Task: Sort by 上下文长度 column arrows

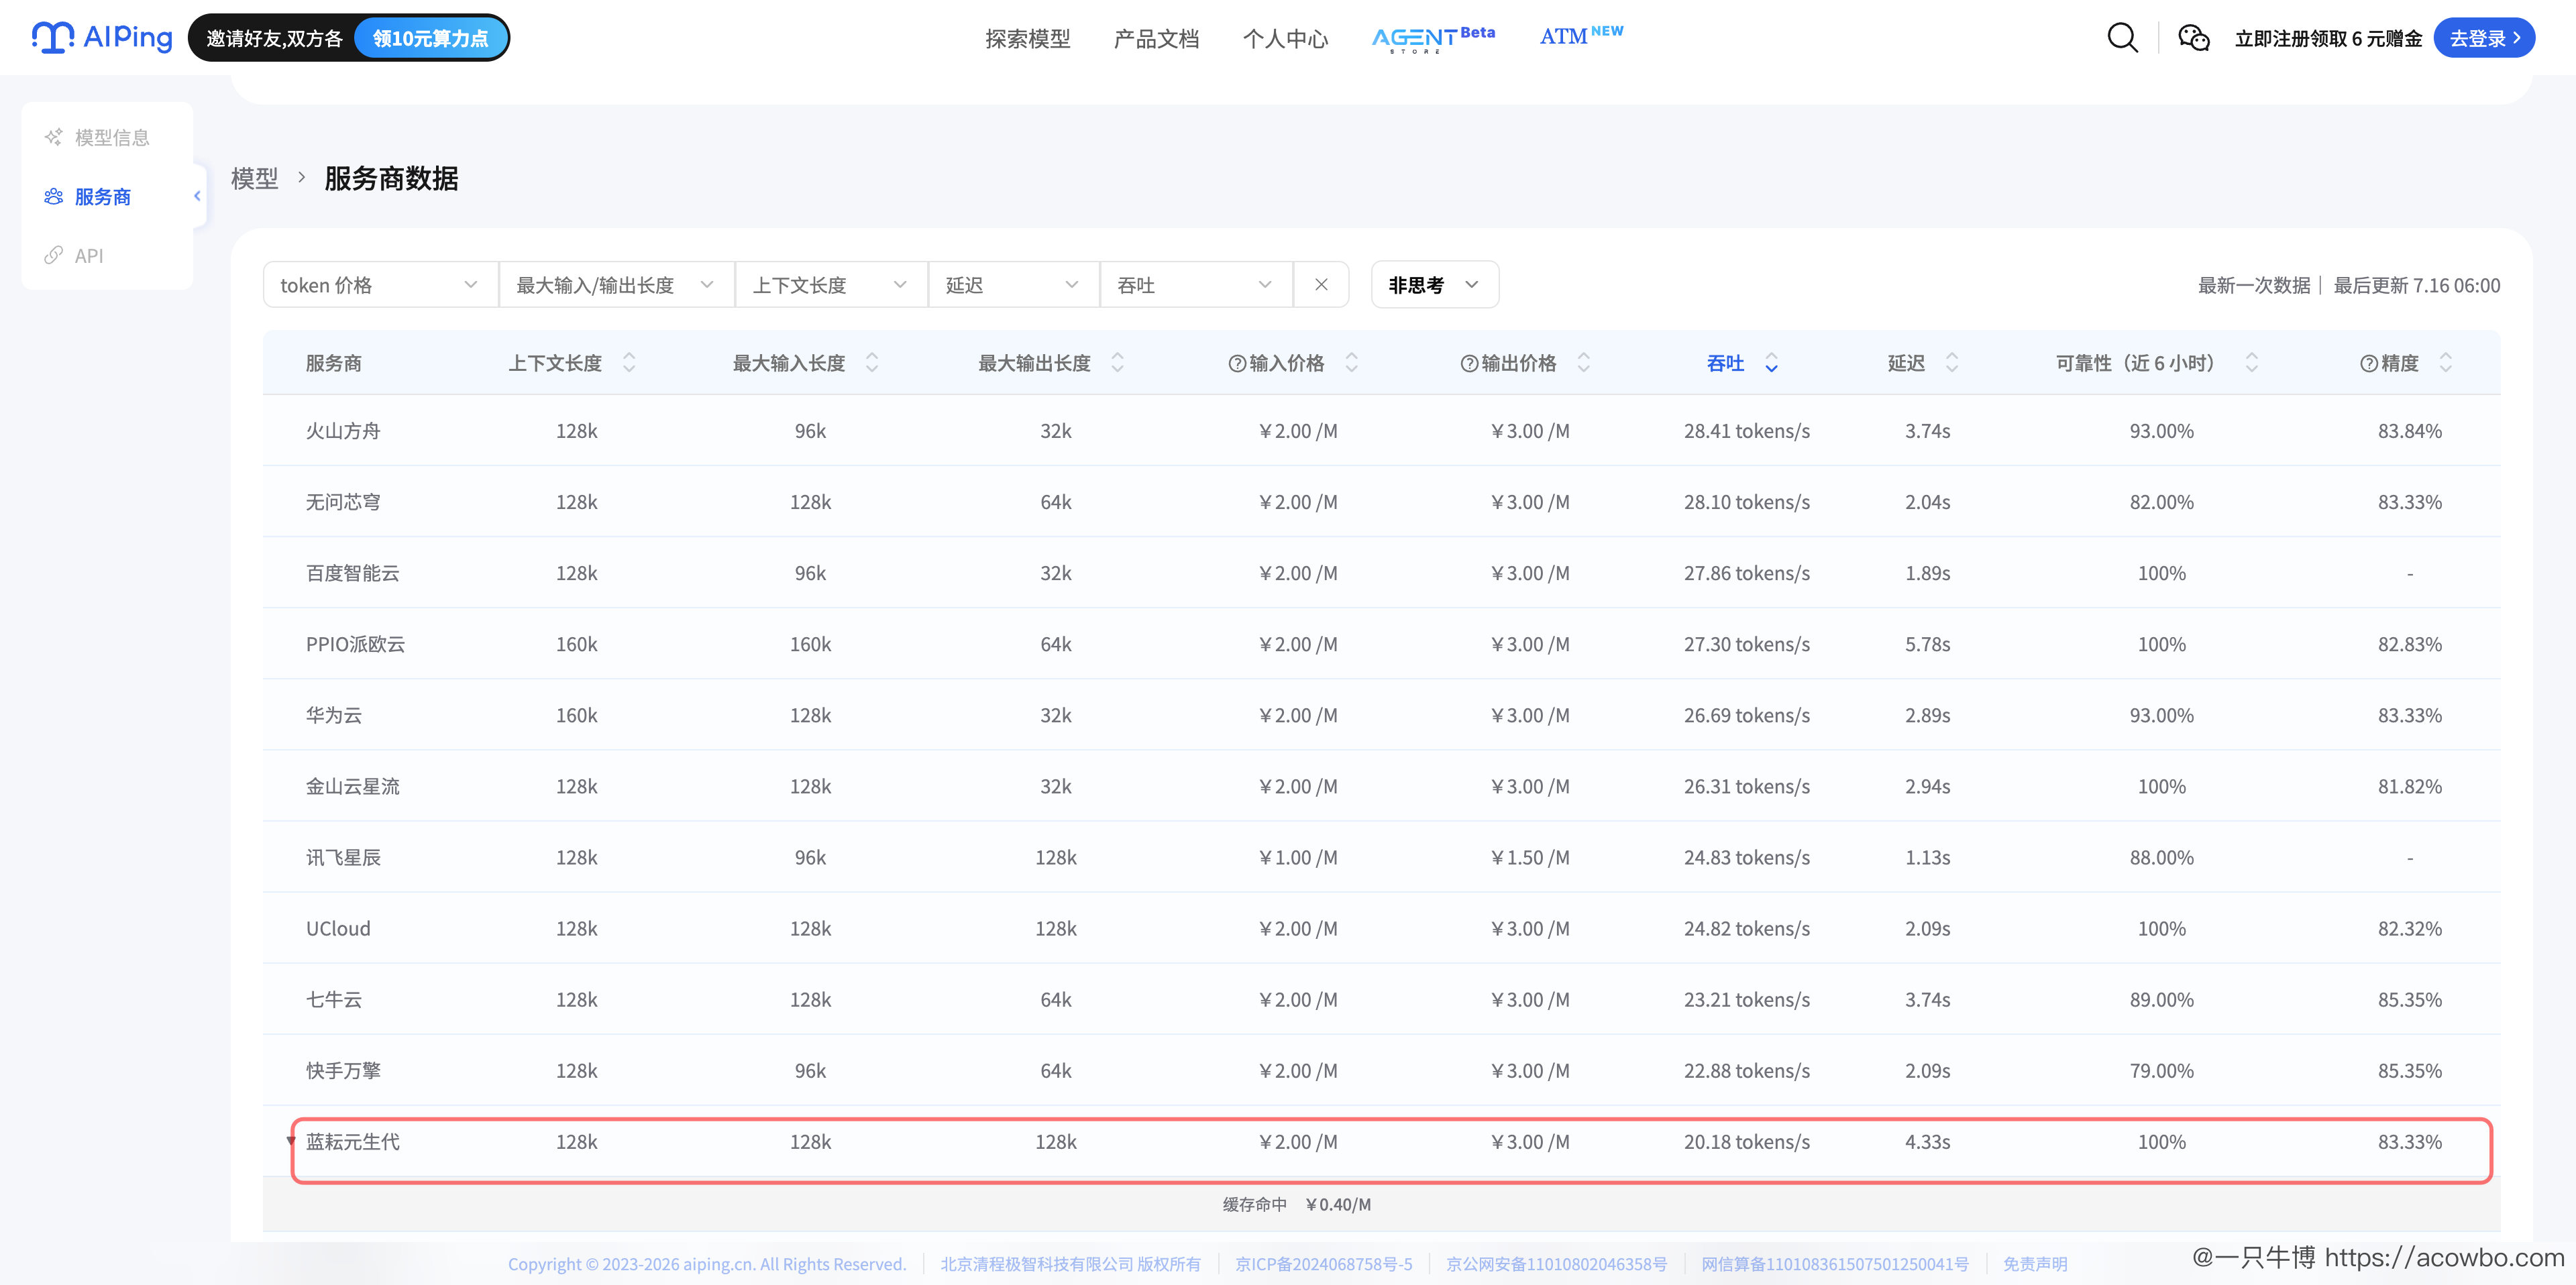Action: [x=629, y=362]
